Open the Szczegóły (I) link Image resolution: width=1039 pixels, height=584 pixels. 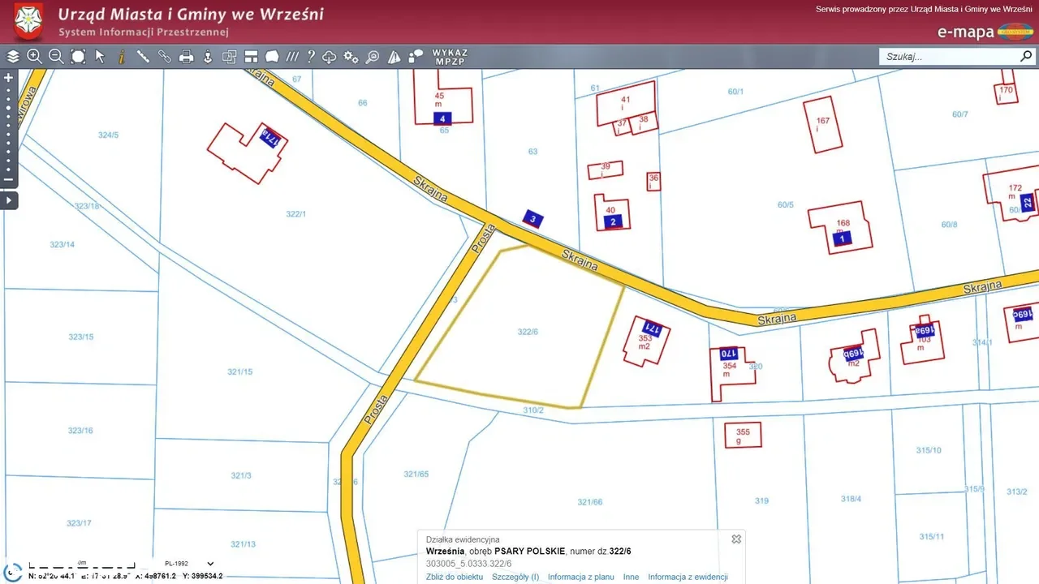pos(515,578)
